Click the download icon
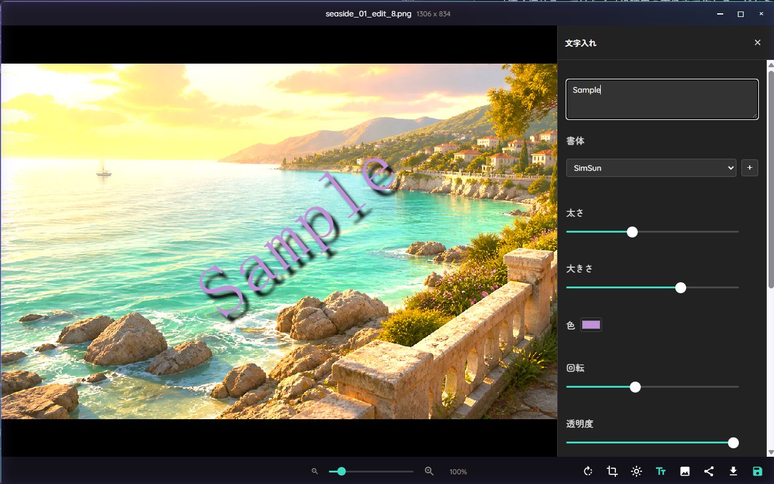Screen dimensions: 774x484 tap(733, 471)
